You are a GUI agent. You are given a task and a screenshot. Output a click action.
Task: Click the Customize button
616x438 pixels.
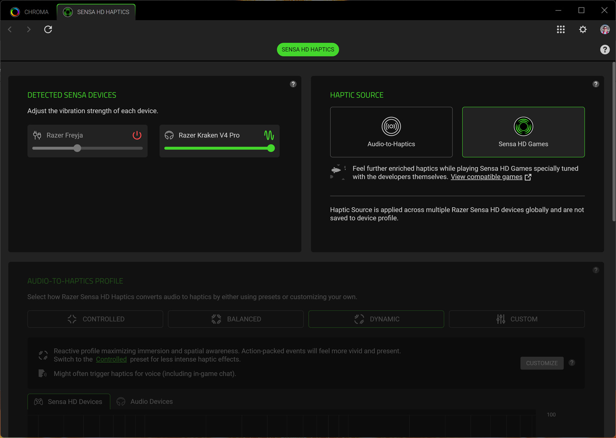click(x=542, y=363)
